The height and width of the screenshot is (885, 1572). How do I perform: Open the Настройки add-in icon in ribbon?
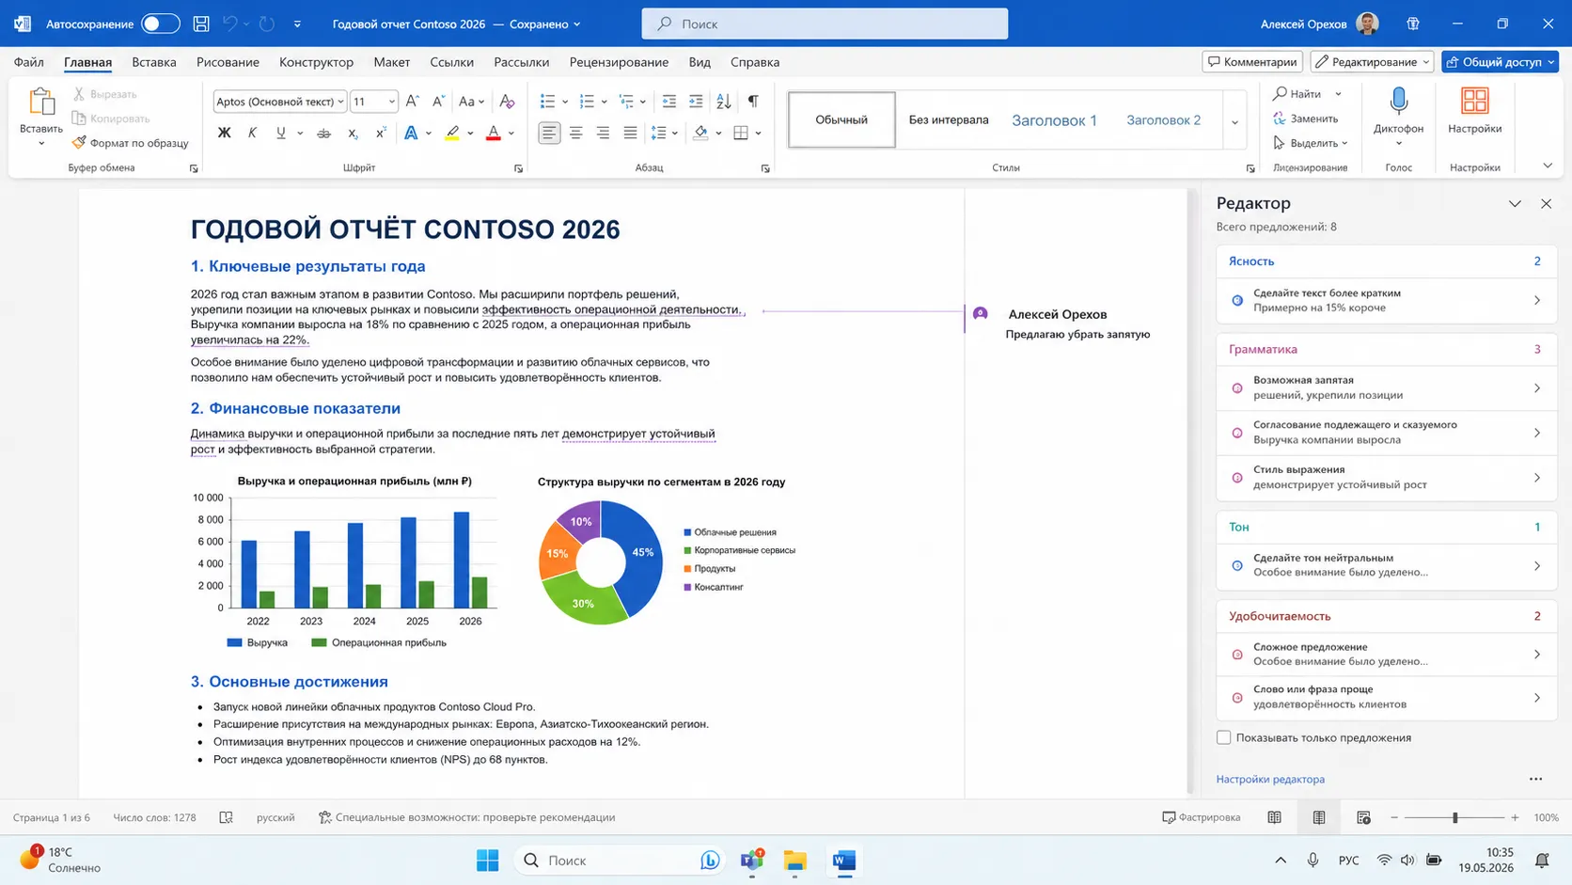1474,102
